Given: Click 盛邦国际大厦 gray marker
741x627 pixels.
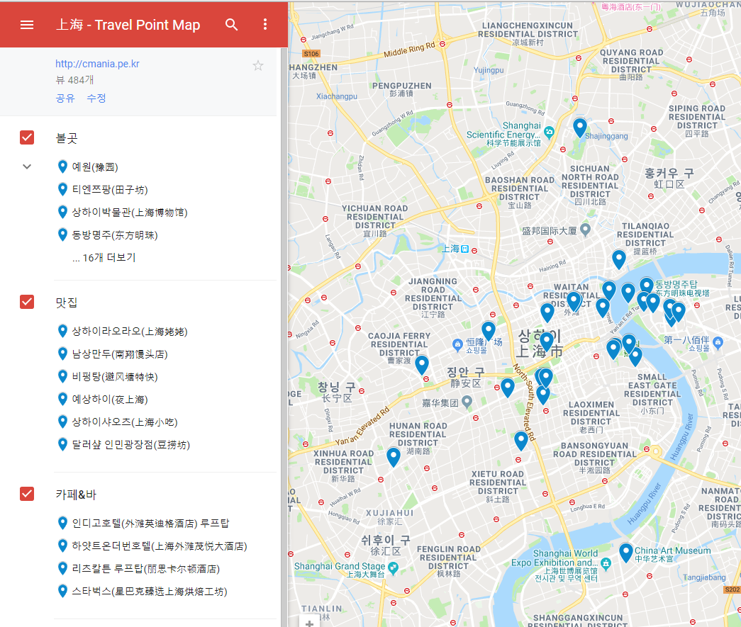Looking at the screenshot, I should tap(585, 230).
